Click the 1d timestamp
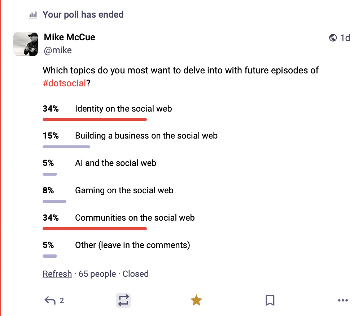The width and height of the screenshot is (363, 316). click(x=345, y=38)
